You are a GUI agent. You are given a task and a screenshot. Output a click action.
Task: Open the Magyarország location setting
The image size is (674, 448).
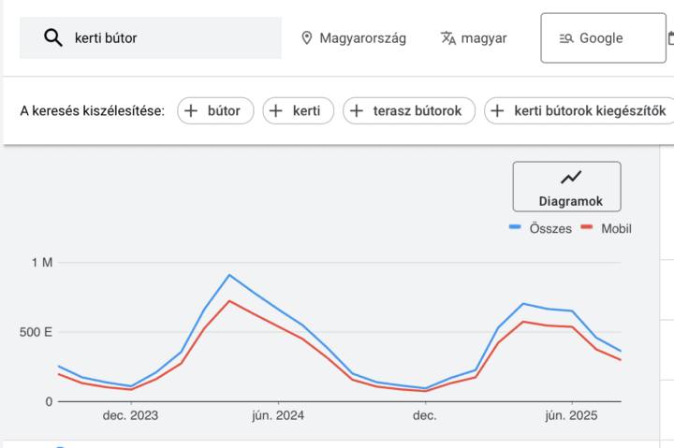[362, 38]
